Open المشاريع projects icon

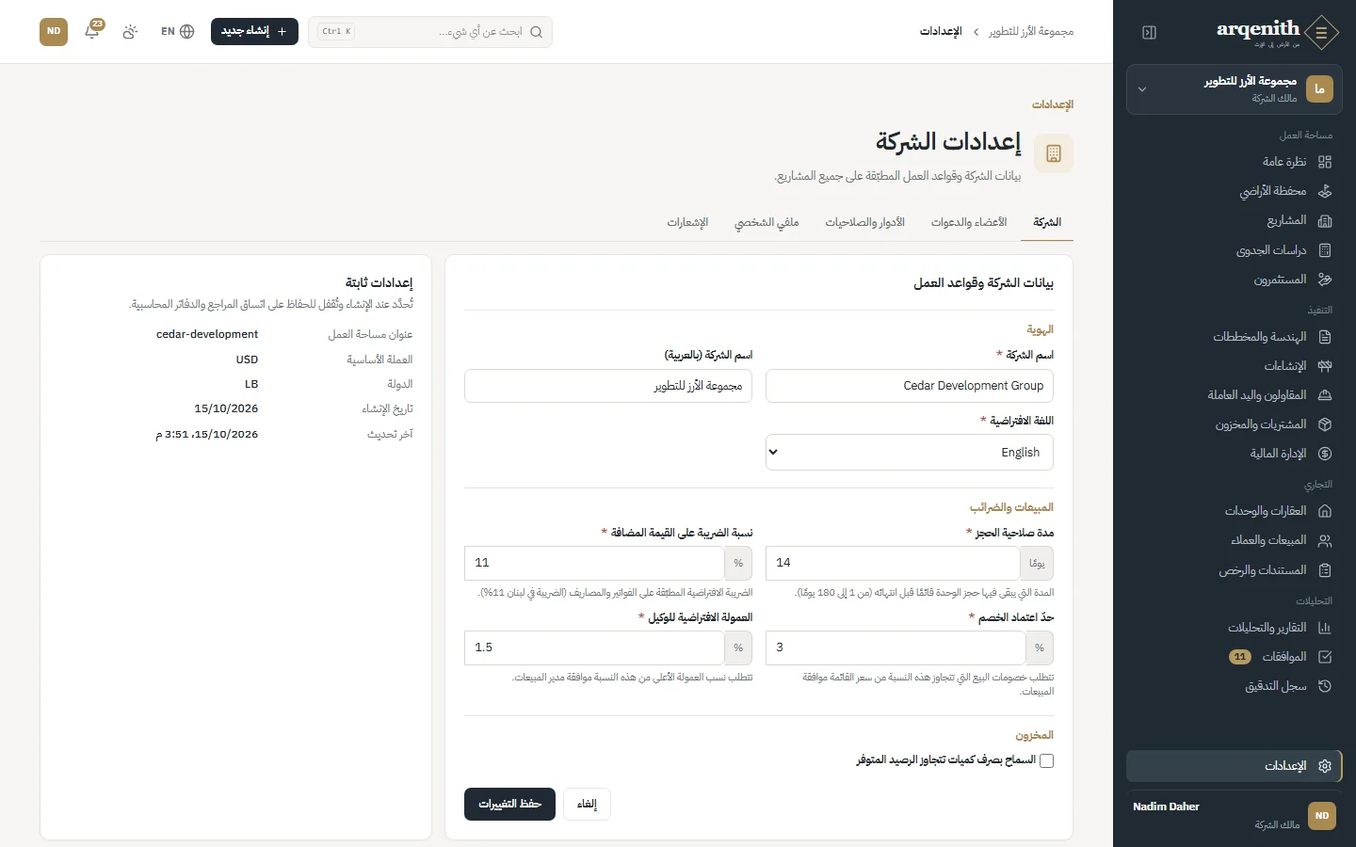click(x=1325, y=221)
